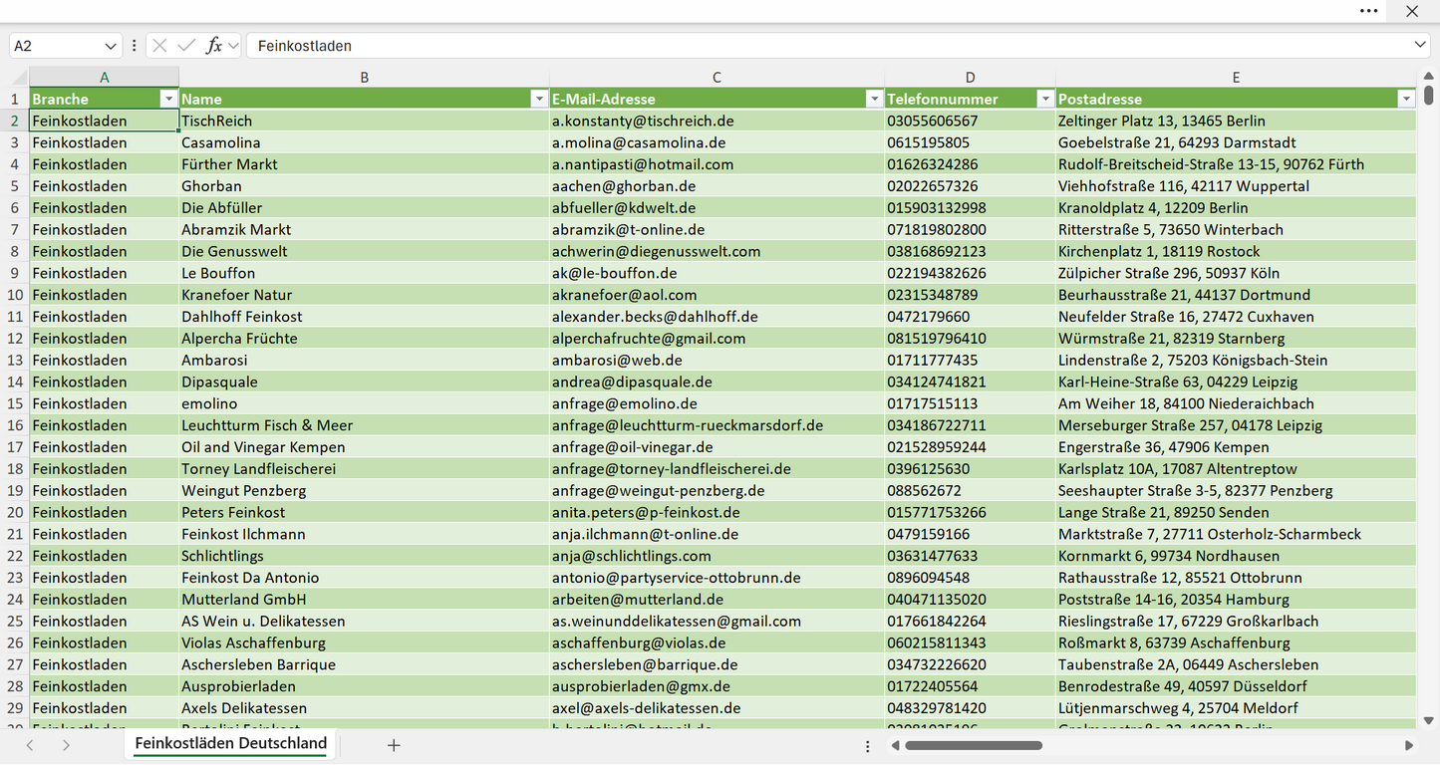Select row 24 header
Screen dimensions: 1440x765
click(15, 599)
